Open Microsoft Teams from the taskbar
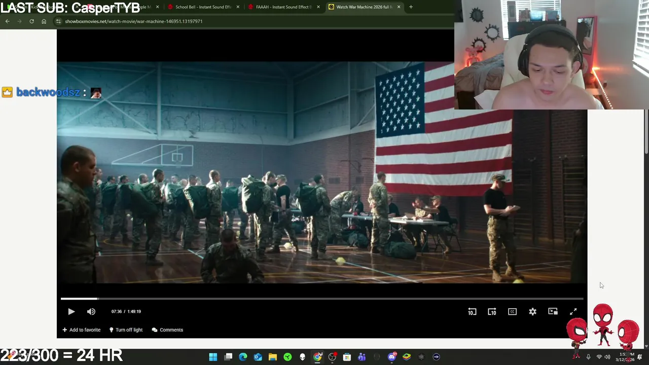This screenshot has height=365, width=649. coord(362,357)
